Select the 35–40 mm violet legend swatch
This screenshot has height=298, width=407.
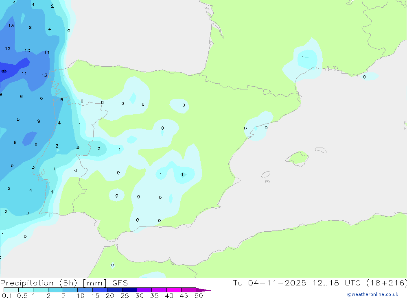point(159,290)
